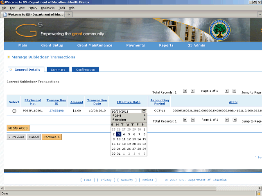Open the View menu
Viewport: 262px width, 196px height.
(x=22, y=8)
